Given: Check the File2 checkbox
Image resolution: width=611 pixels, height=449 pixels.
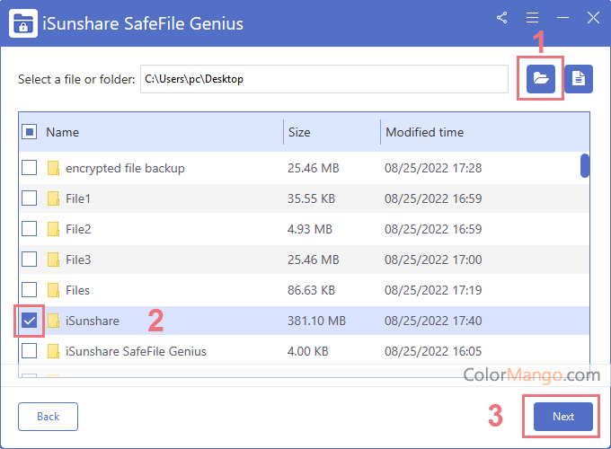Looking at the screenshot, I should pyautogui.click(x=30, y=229).
